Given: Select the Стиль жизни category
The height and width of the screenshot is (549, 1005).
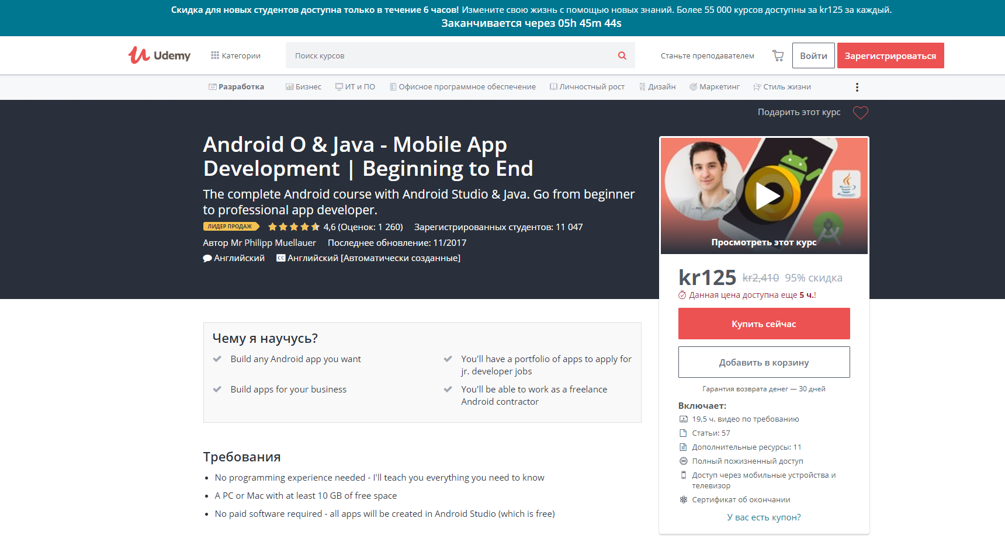Looking at the screenshot, I should point(782,87).
